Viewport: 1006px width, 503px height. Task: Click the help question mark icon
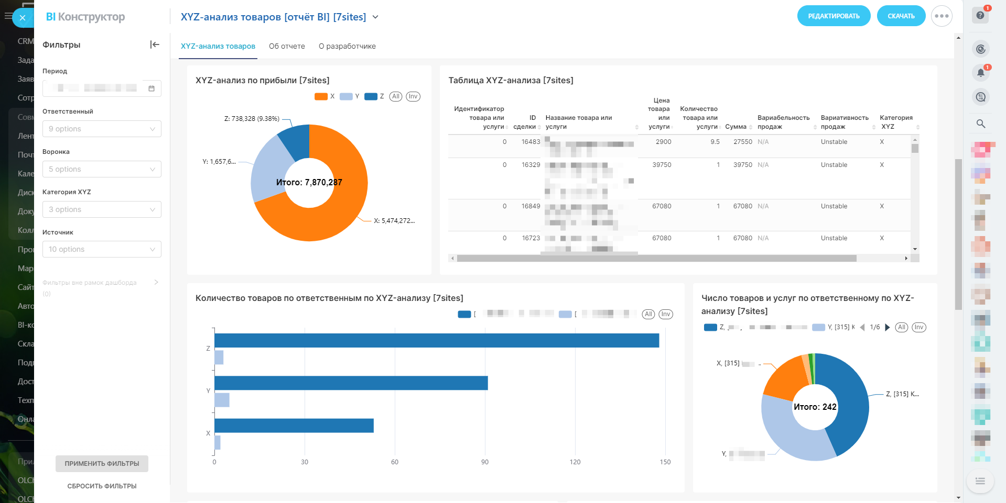pos(980,15)
